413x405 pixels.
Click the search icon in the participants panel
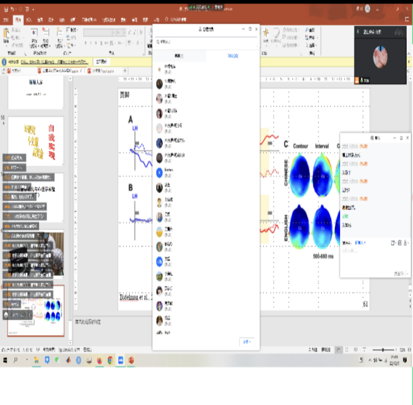[x=157, y=42]
